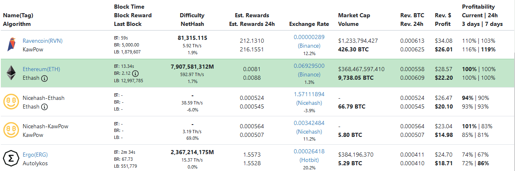Viewport: 515px width, 171px height.
Task: Select Ergo market cap $384,196,370
Action: [x=356, y=155]
